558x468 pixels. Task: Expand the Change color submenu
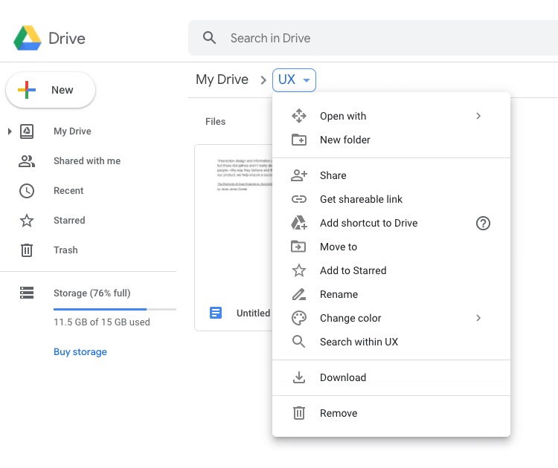tap(478, 318)
